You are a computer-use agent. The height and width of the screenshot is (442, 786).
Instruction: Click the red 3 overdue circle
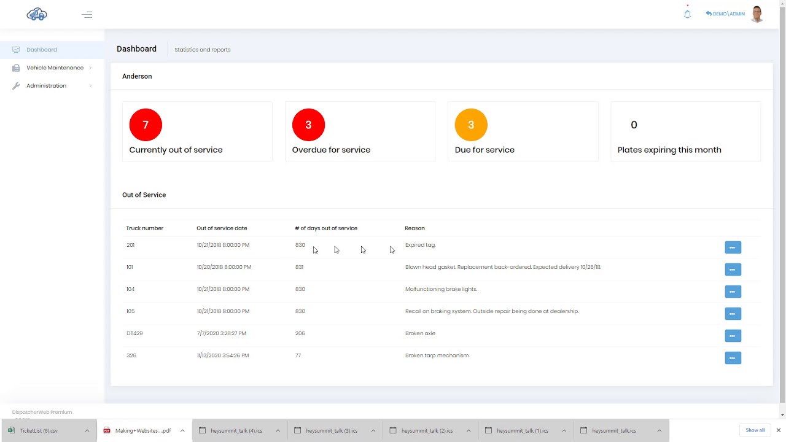[x=308, y=125]
